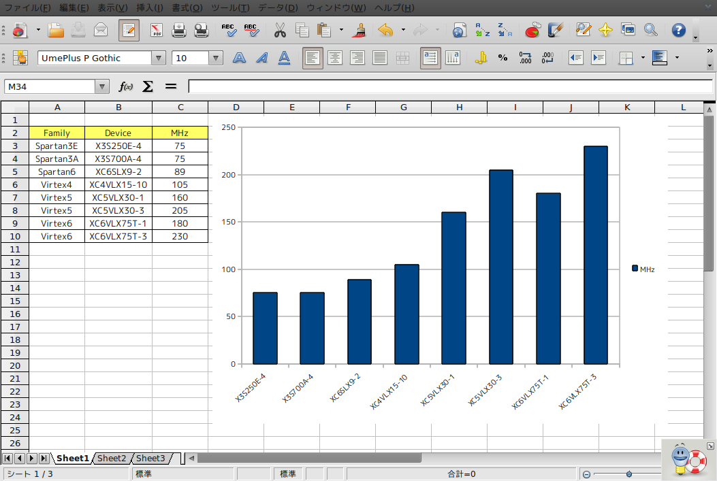Screen dimensions: 717x481
Task: Activate Format Paintbrush
Action: click(x=360, y=31)
